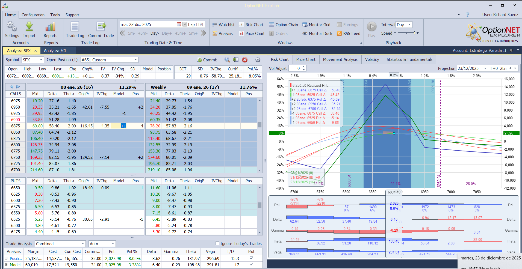
Task: Open the Movement Analysis tab
Action: pyautogui.click(x=340, y=59)
